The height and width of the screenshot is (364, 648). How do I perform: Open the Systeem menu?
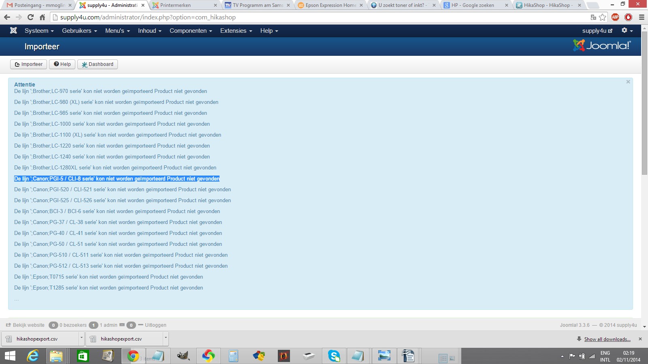pos(39,31)
